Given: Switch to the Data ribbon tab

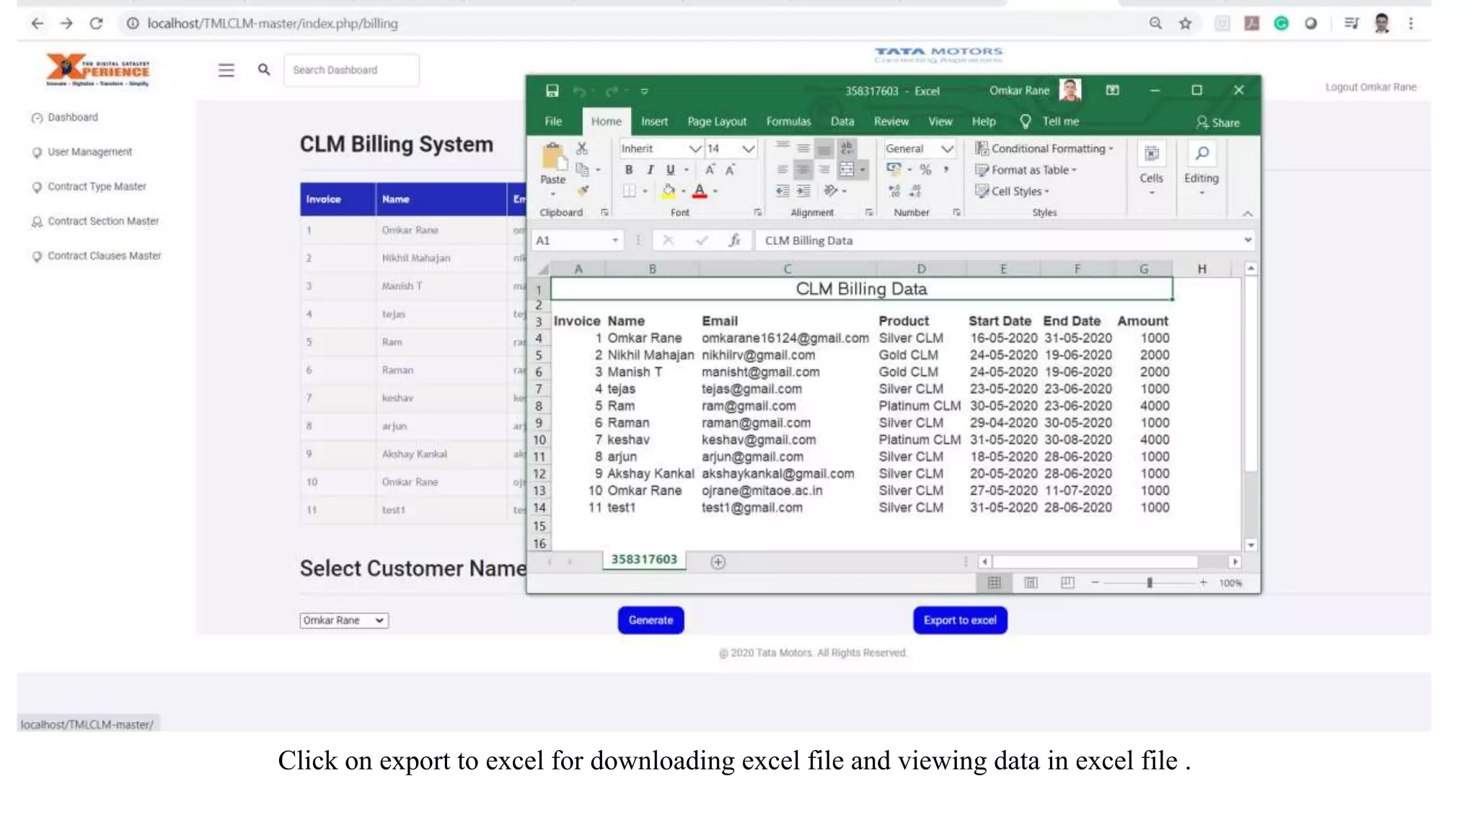Looking at the screenshot, I should (x=842, y=121).
